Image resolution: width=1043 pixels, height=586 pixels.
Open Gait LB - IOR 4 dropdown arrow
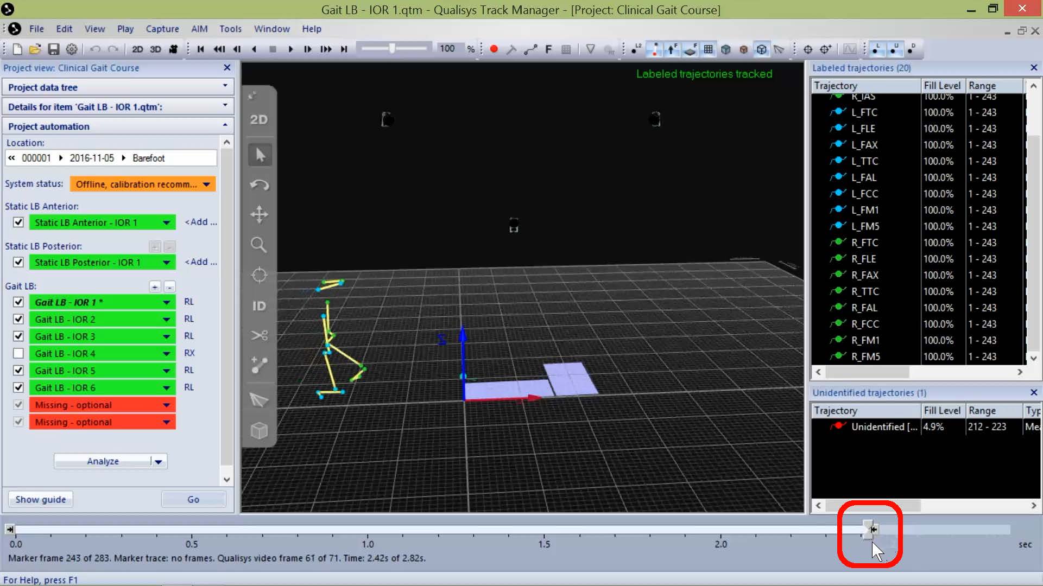click(167, 354)
